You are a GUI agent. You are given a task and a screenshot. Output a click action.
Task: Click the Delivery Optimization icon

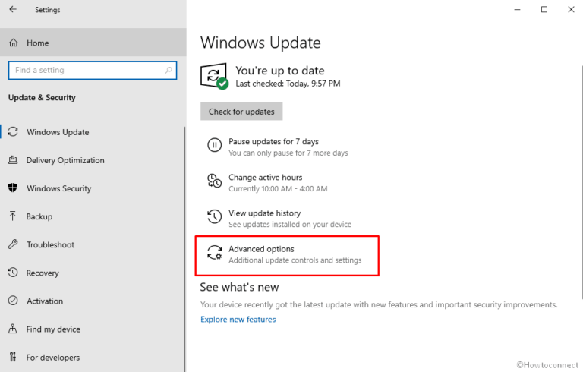[x=13, y=160]
